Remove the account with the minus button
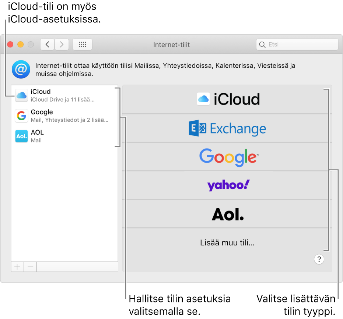Image resolution: width=343 pixels, height=319 pixels. click(x=31, y=267)
